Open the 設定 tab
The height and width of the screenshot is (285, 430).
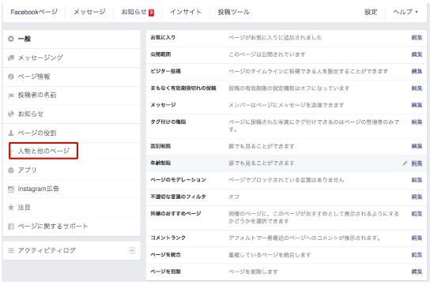pyautogui.click(x=371, y=12)
